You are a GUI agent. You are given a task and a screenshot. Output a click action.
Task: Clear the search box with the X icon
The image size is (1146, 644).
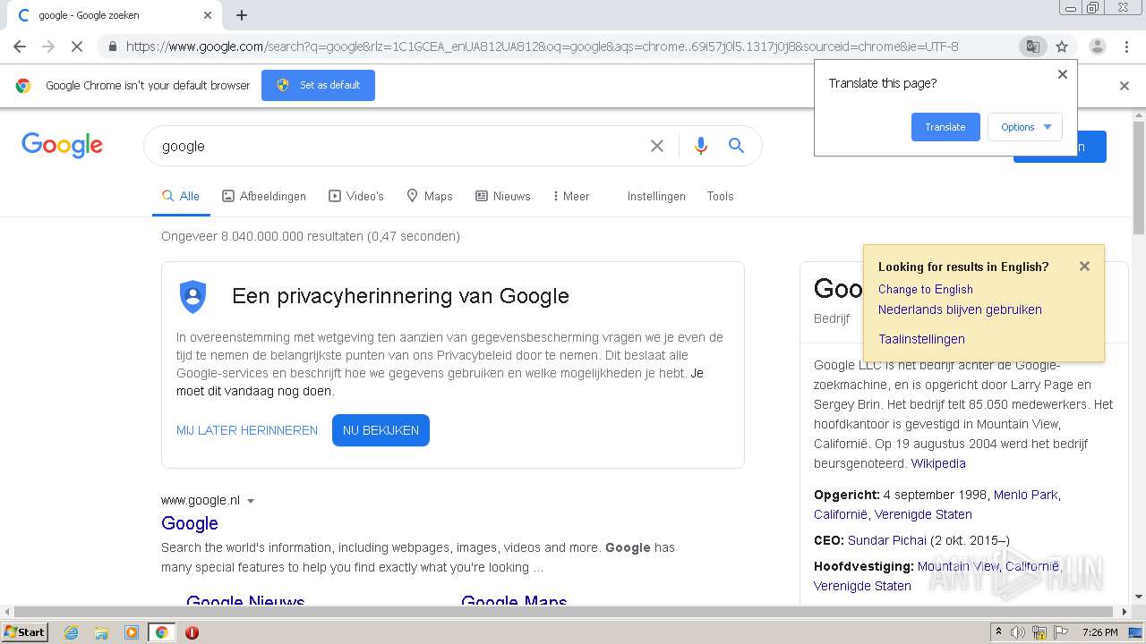coord(657,146)
